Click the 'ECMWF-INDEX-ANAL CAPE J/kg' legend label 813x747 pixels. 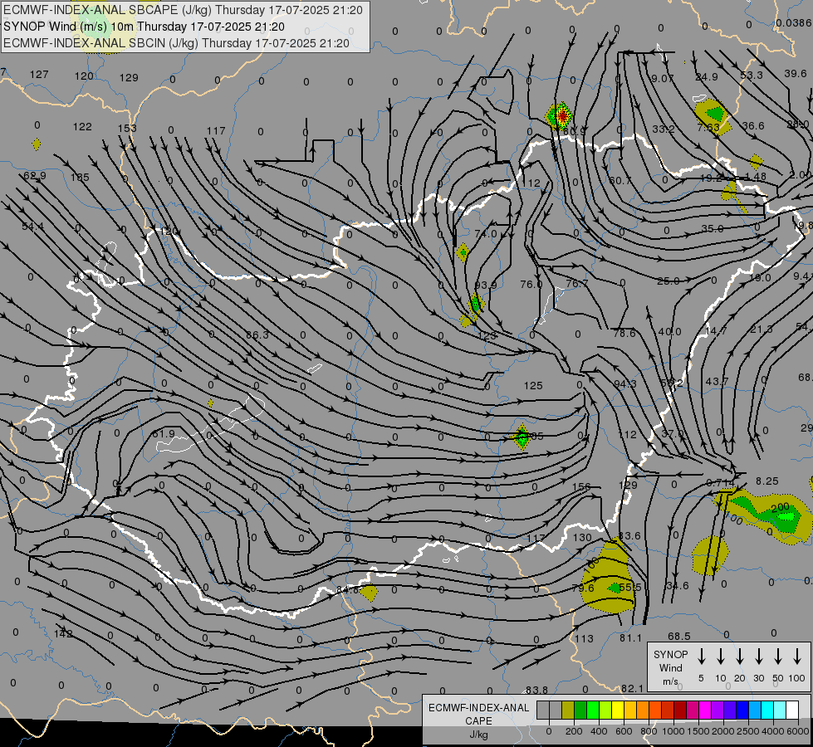pyautogui.click(x=478, y=720)
